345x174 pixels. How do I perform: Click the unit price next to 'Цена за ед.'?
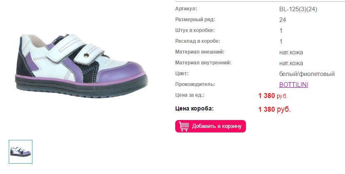(x=273, y=96)
